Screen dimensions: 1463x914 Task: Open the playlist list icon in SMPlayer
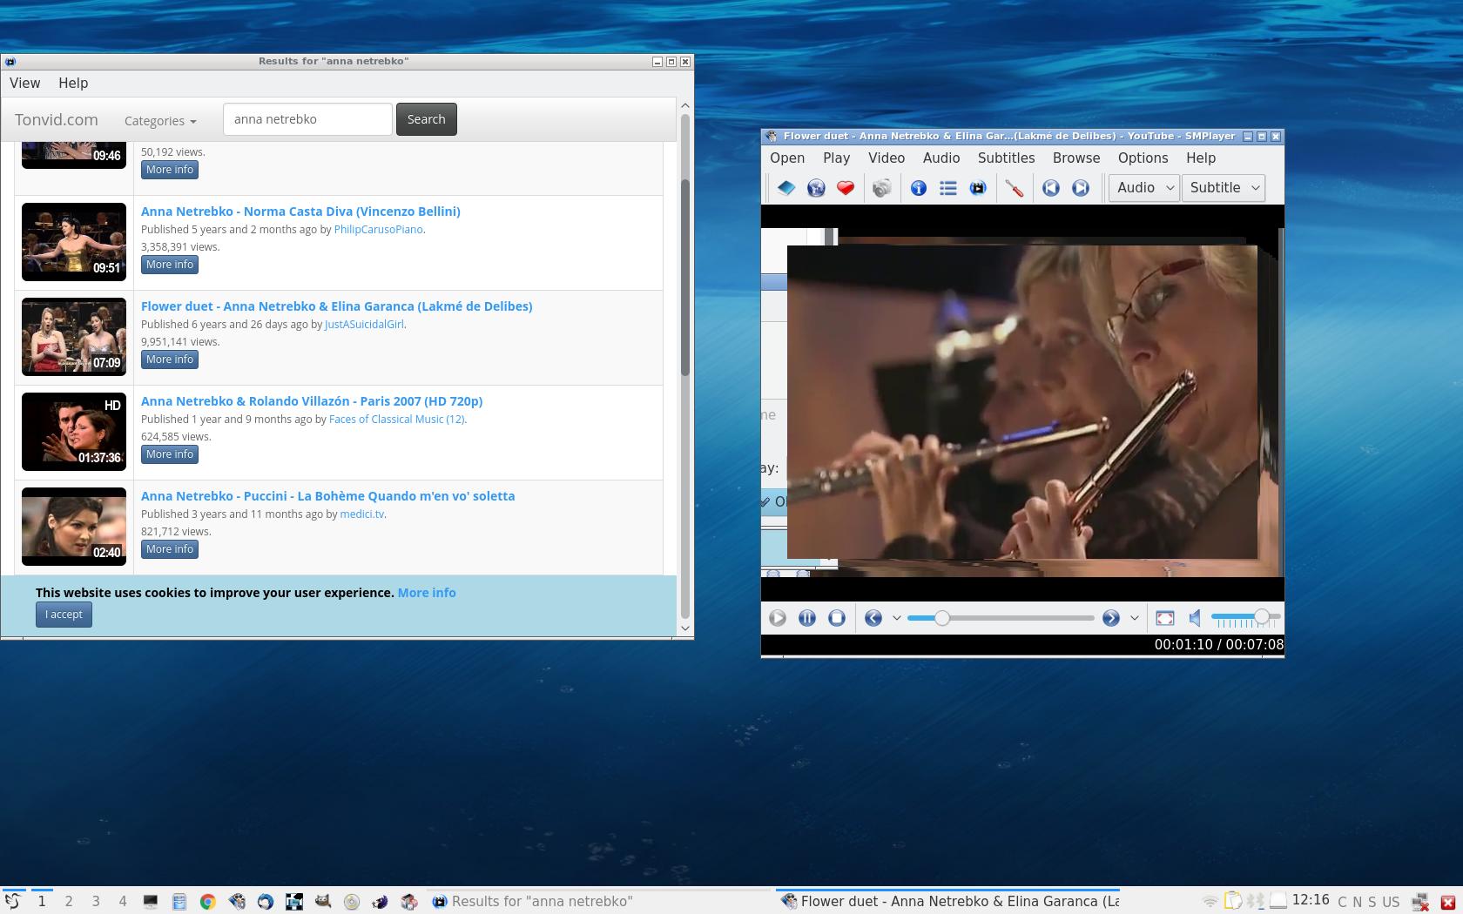point(948,188)
